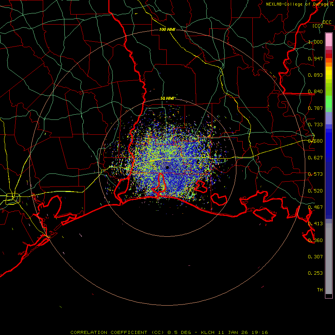Click the 0.413 scale label
Screen dimensions: 335x335
pos(315,224)
